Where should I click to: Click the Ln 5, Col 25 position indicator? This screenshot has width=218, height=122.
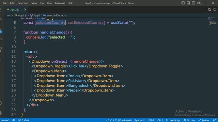click(x=118, y=120)
